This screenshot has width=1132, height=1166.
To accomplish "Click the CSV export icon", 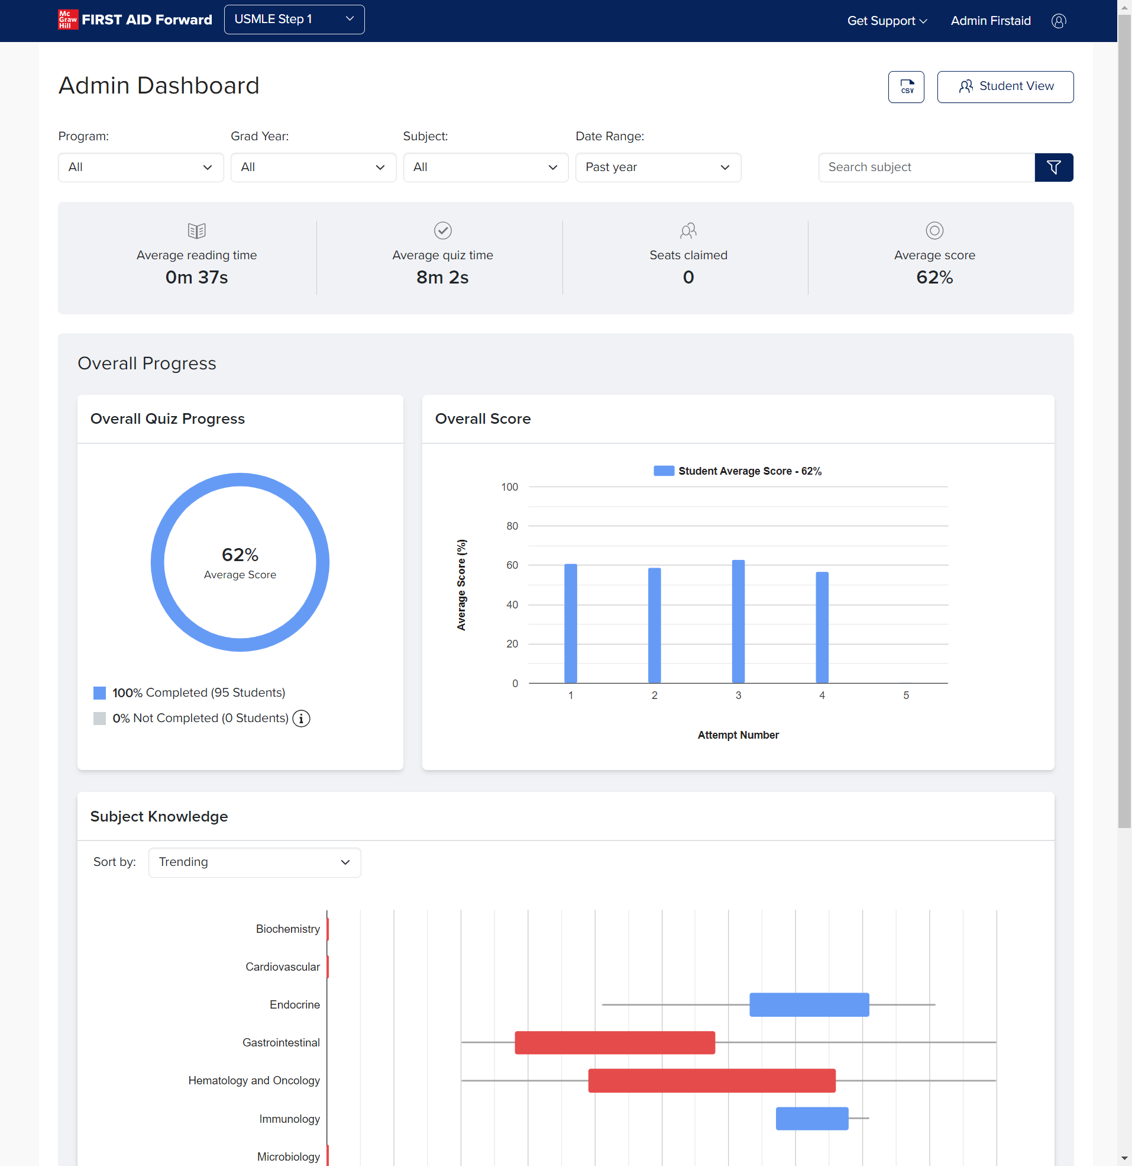I will point(905,87).
